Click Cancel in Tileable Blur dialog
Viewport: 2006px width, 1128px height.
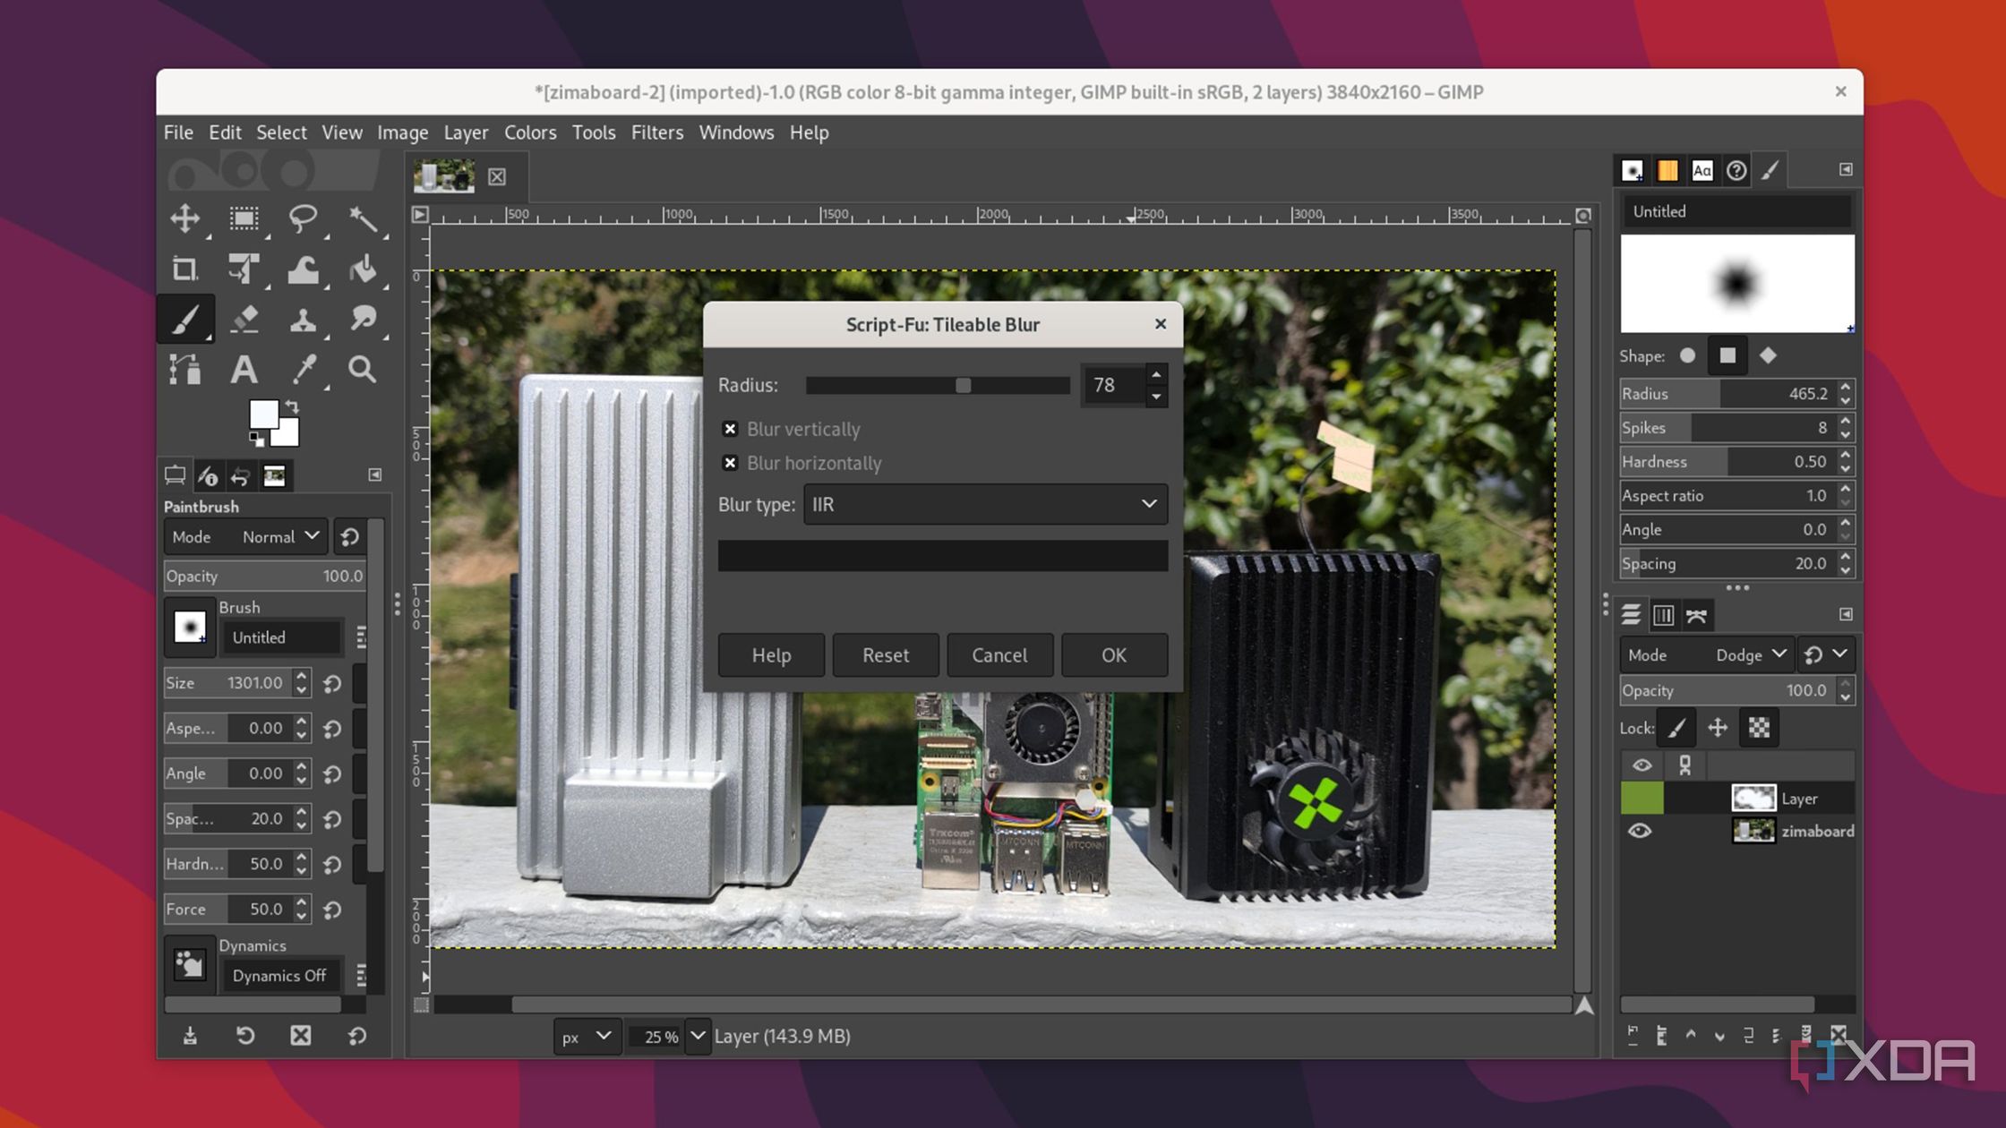(999, 655)
